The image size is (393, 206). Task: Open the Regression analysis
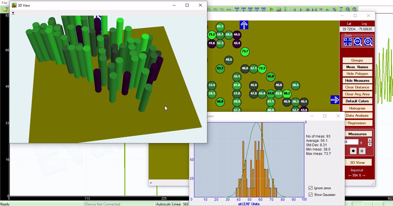tap(357, 123)
